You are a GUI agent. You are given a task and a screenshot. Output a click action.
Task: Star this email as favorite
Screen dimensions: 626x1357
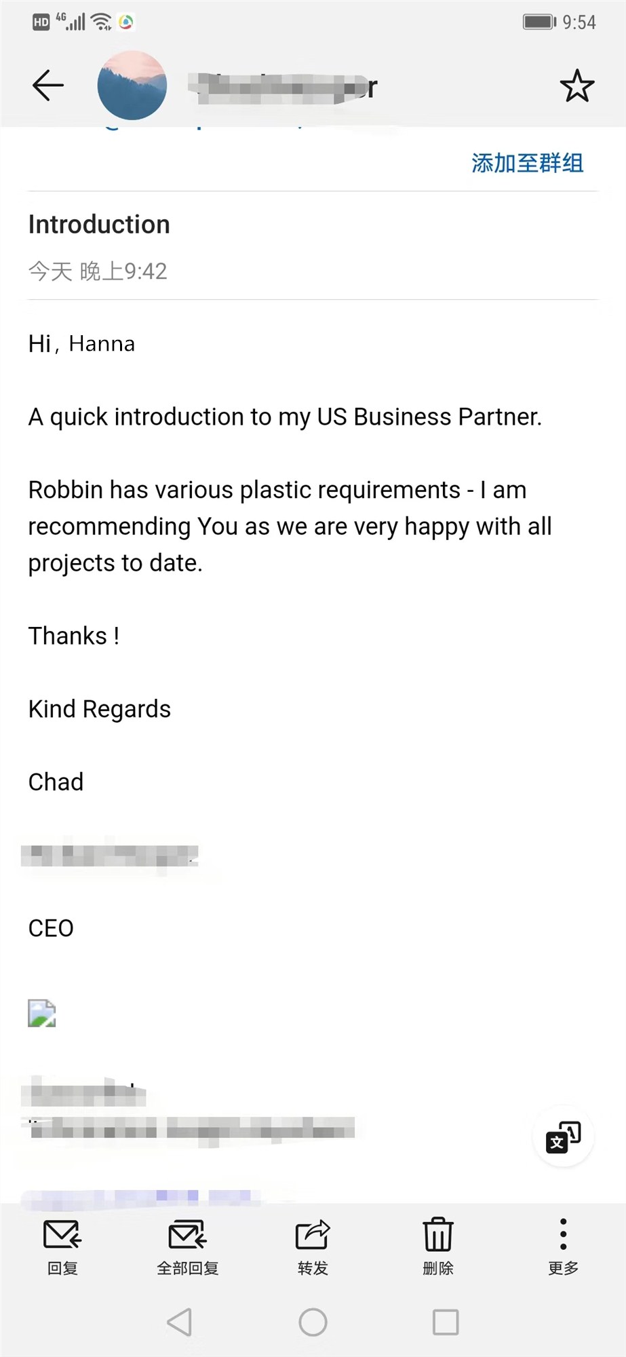576,86
